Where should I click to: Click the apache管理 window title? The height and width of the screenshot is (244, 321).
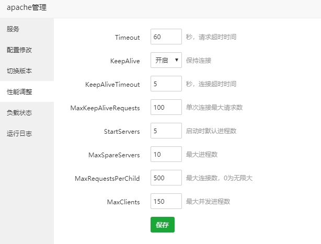pos(27,7)
